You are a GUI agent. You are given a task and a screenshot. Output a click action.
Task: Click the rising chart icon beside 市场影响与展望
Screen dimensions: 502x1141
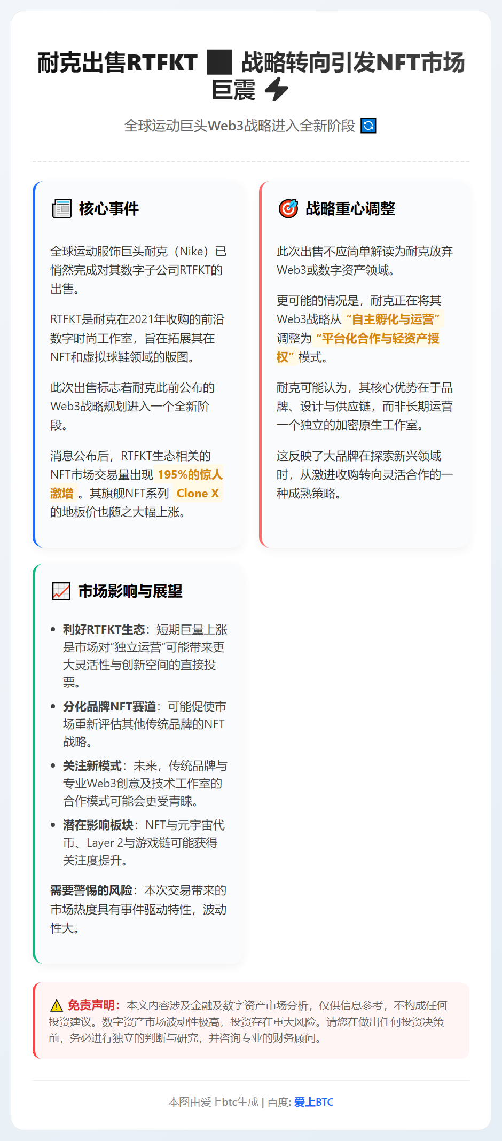point(61,591)
